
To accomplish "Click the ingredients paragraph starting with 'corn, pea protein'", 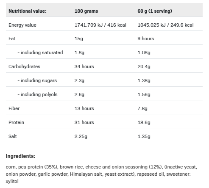I will 101,174.
